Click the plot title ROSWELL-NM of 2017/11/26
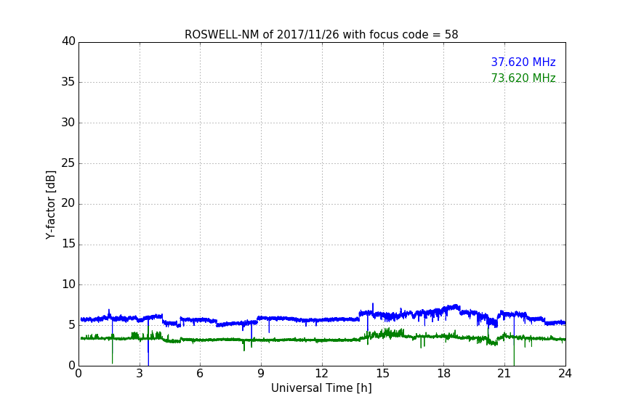Image resolution: width=628 pixels, height=418 pixels. 321,35
